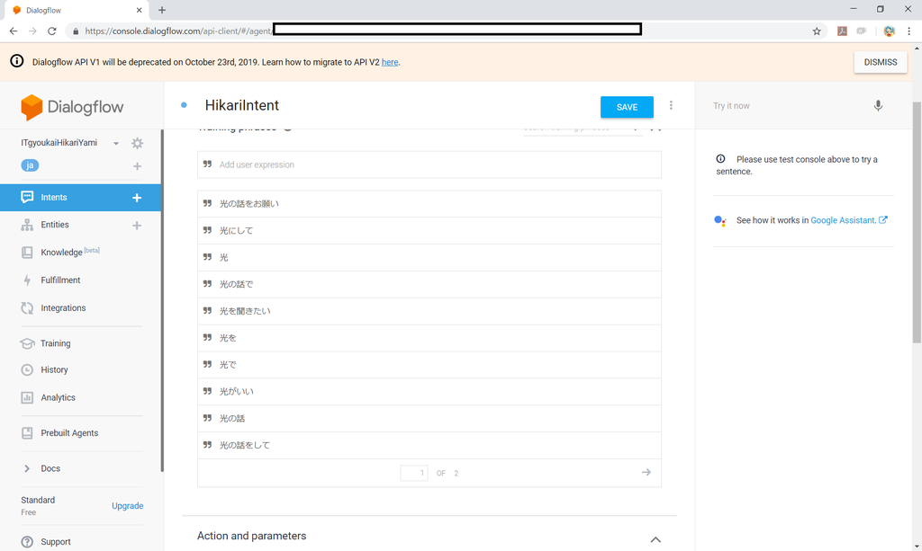Click the page vertical scrollbar
This screenshot has width=922, height=551.
point(917,223)
